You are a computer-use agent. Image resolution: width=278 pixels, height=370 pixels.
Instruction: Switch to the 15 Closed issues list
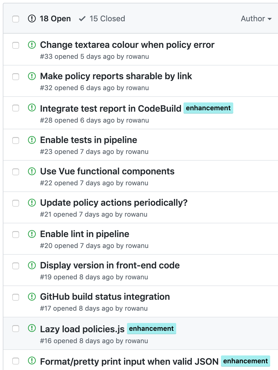(x=102, y=19)
